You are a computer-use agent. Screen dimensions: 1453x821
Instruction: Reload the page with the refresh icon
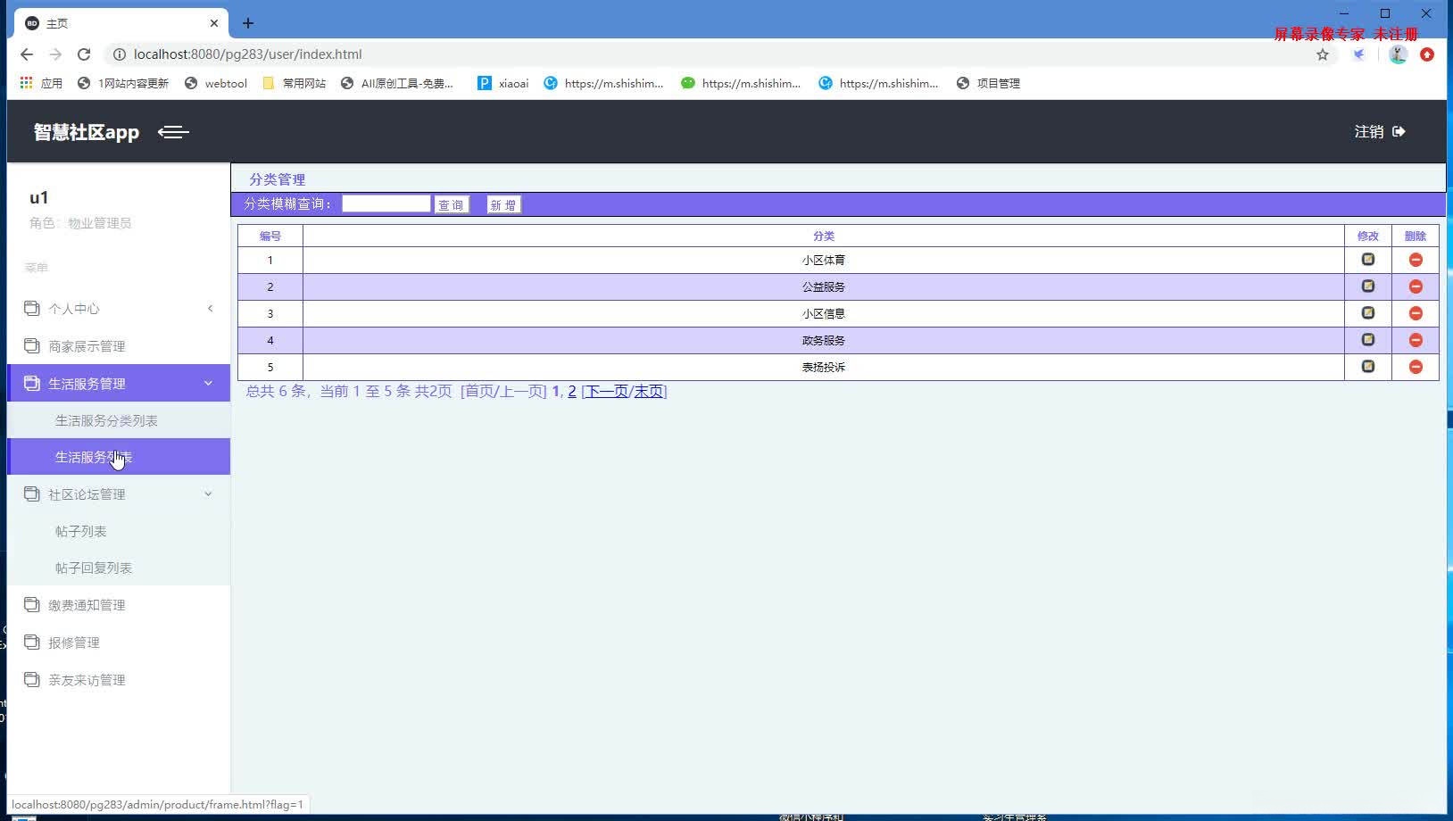click(84, 54)
